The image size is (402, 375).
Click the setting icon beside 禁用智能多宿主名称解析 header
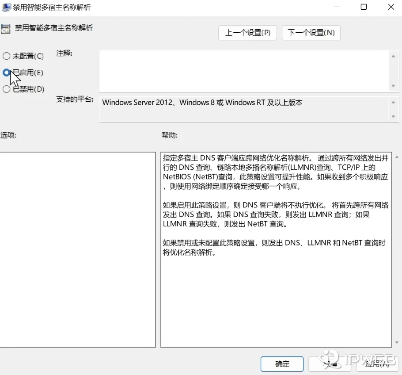pyautogui.click(x=6, y=28)
